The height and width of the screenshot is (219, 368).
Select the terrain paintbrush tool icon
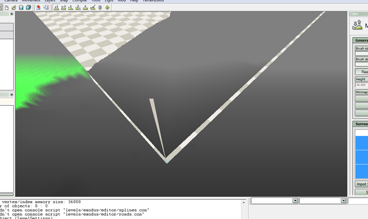coord(93,7)
